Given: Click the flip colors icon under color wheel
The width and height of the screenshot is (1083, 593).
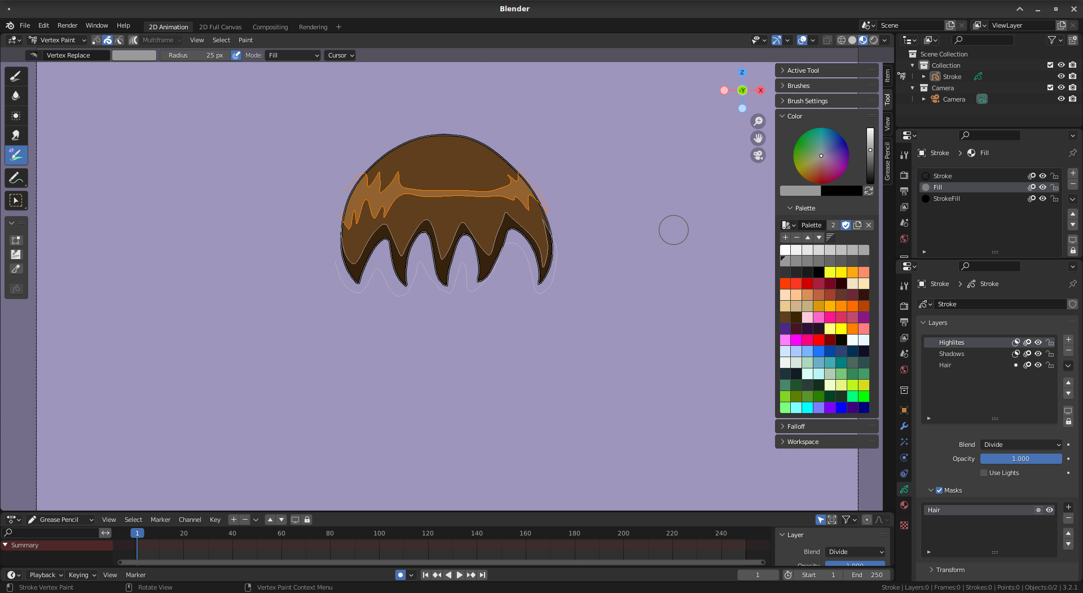Looking at the screenshot, I should (869, 191).
